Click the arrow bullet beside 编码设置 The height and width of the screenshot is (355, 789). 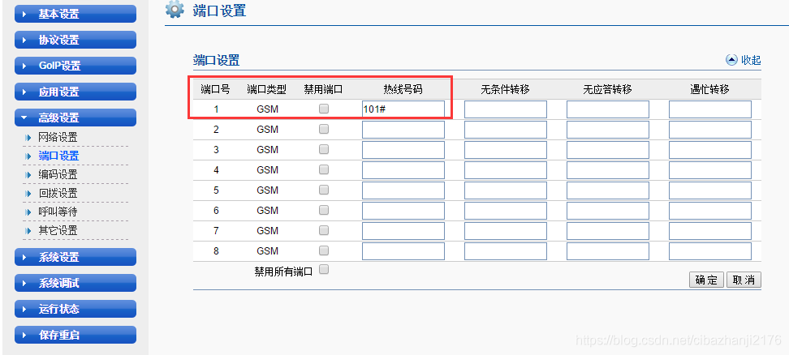pos(28,175)
